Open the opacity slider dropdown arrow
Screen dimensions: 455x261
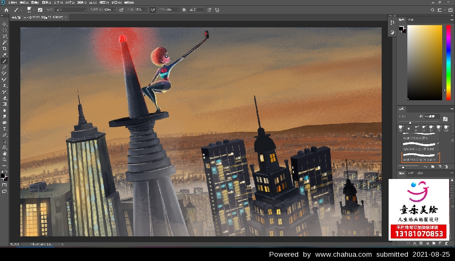coord(115,10)
